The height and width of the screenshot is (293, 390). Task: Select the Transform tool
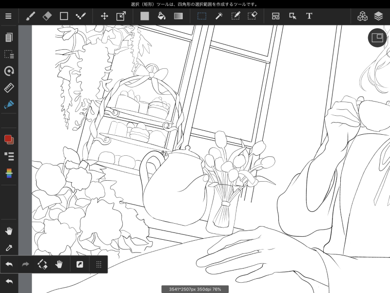point(121,16)
